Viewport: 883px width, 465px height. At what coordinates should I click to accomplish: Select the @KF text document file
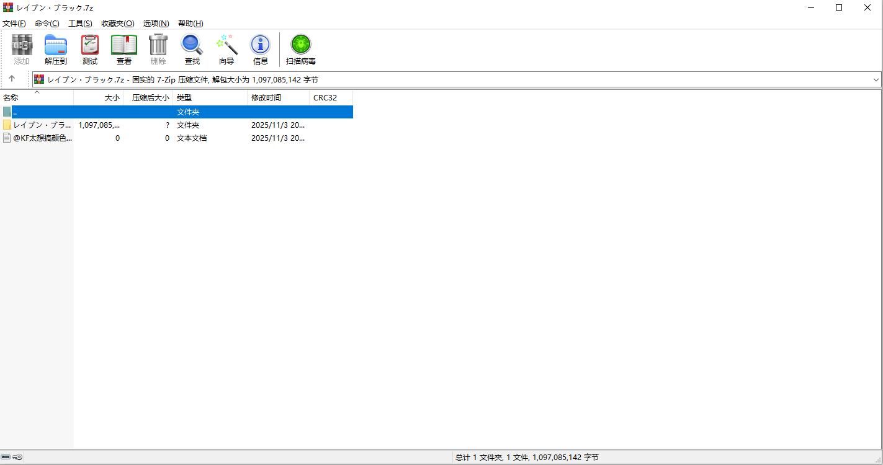42,138
